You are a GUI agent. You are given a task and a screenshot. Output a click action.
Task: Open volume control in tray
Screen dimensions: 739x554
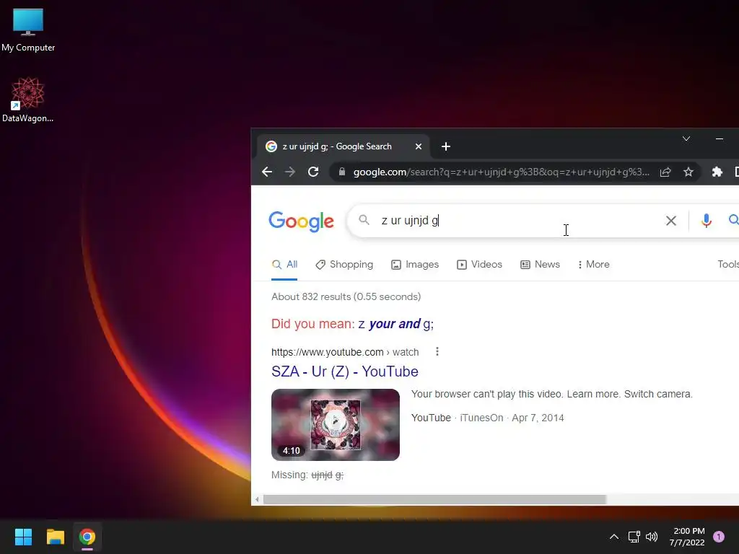coord(652,537)
